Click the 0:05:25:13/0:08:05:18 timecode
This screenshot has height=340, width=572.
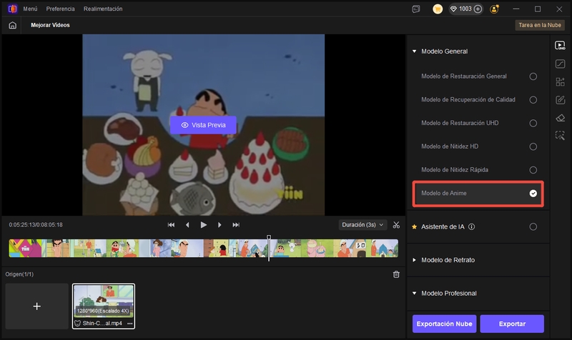36,225
